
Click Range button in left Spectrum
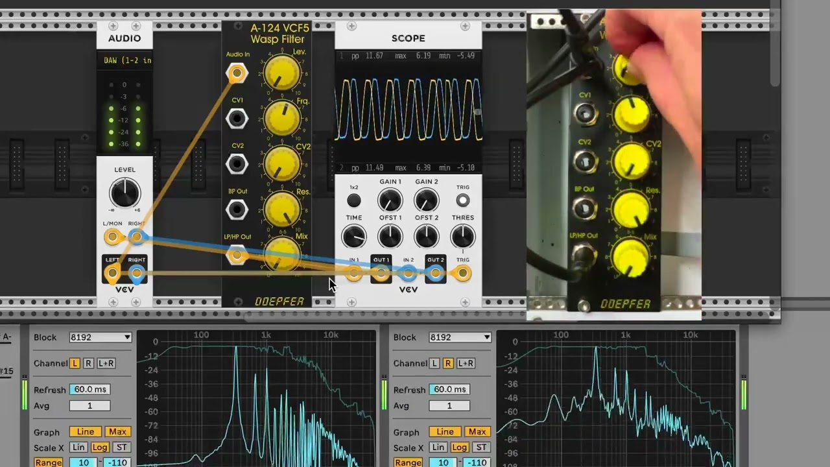coord(49,462)
